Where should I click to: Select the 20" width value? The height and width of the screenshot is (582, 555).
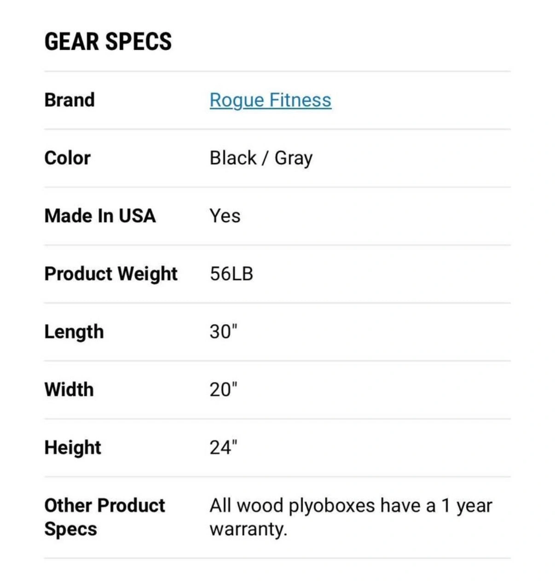223,389
